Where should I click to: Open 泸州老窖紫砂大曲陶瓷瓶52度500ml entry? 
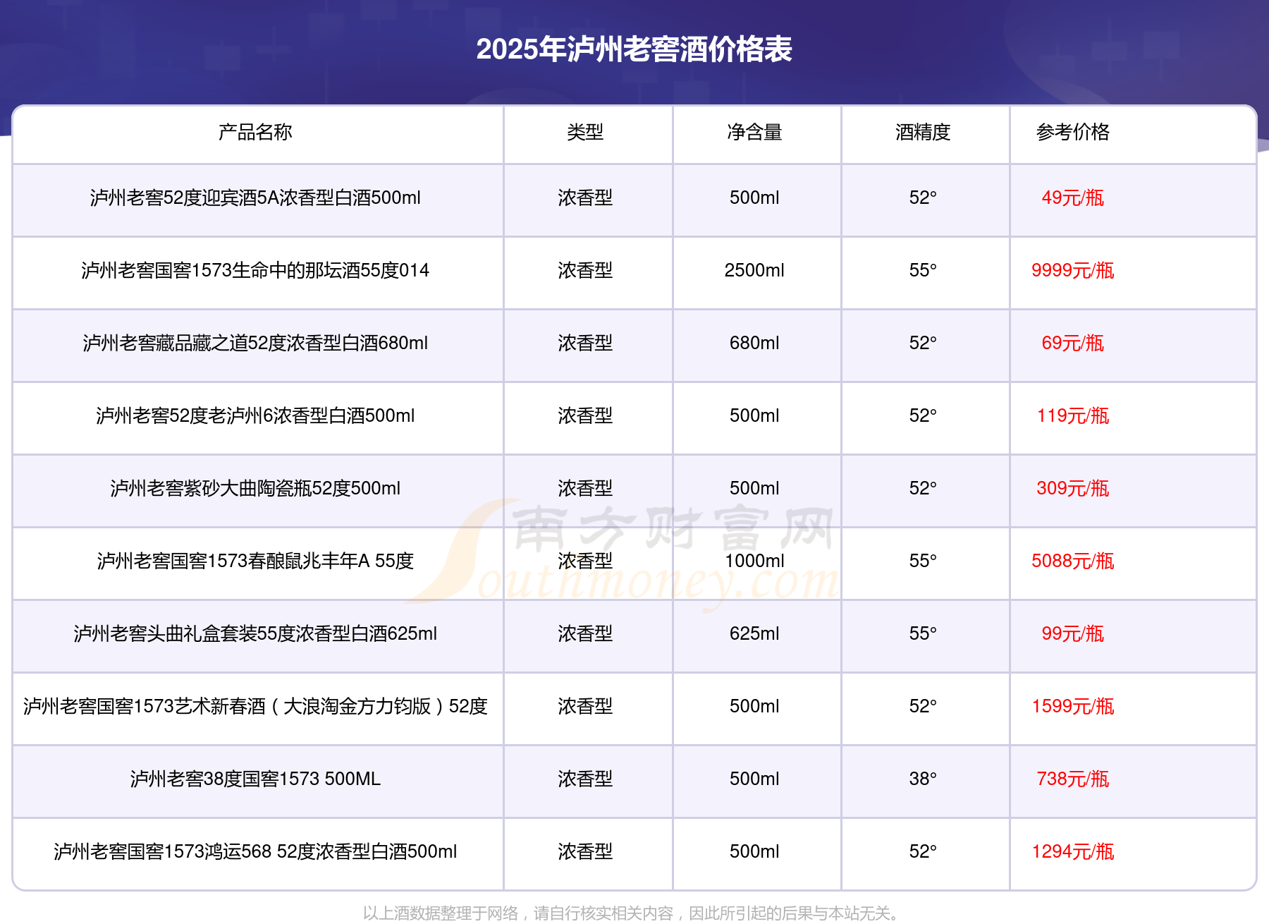pos(255,489)
